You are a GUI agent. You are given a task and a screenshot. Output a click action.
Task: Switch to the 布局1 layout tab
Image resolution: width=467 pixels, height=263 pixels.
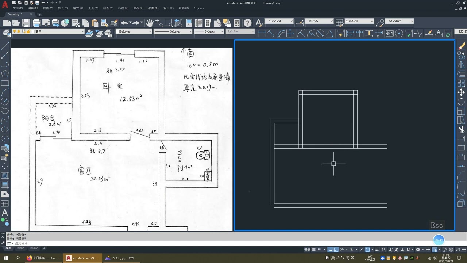[x=21, y=248]
